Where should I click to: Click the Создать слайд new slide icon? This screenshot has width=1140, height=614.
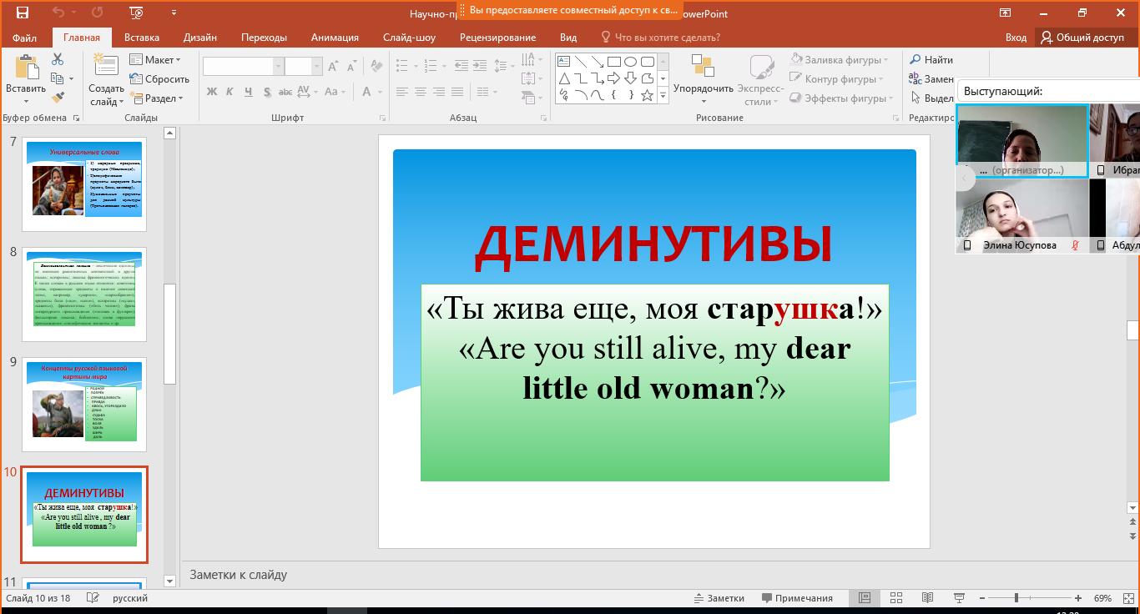tap(106, 66)
